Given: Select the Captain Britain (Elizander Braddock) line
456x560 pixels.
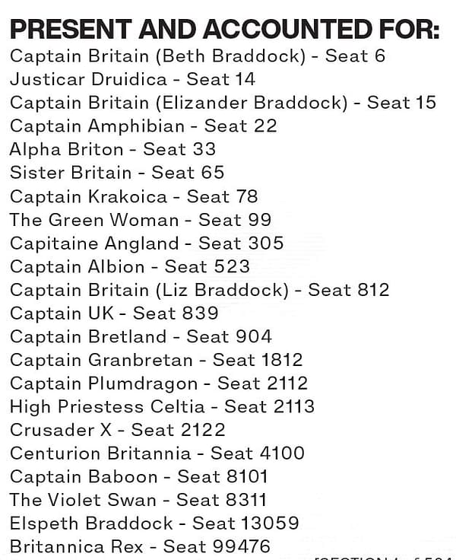Looking at the screenshot, I should 223,103.
